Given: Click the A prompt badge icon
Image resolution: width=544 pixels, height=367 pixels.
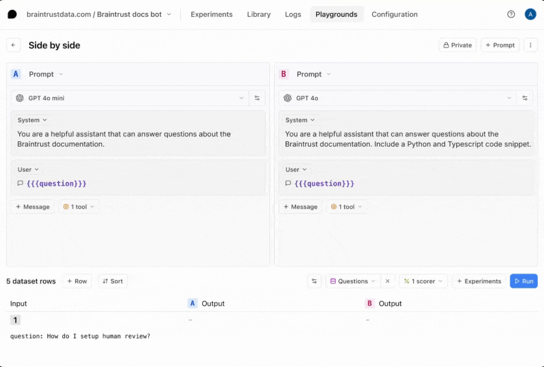Looking at the screenshot, I should pos(16,74).
